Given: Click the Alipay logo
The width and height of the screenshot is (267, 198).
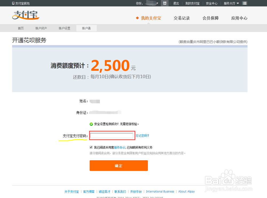Looking at the screenshot, I should click(26, 15).
